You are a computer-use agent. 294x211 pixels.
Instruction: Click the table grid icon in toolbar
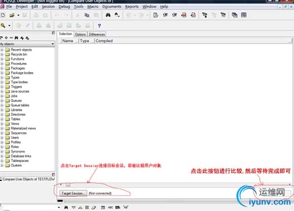coord(244,15)
